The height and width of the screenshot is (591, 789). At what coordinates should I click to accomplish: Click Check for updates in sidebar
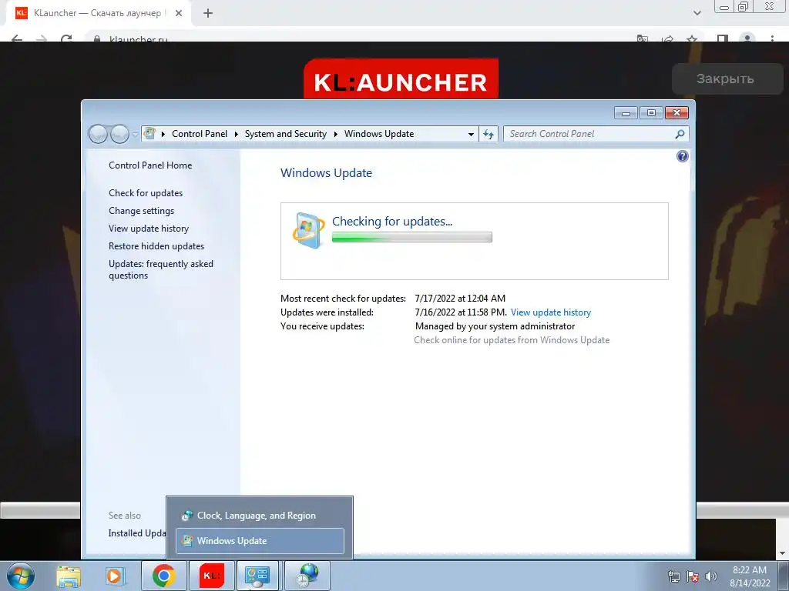146,193
